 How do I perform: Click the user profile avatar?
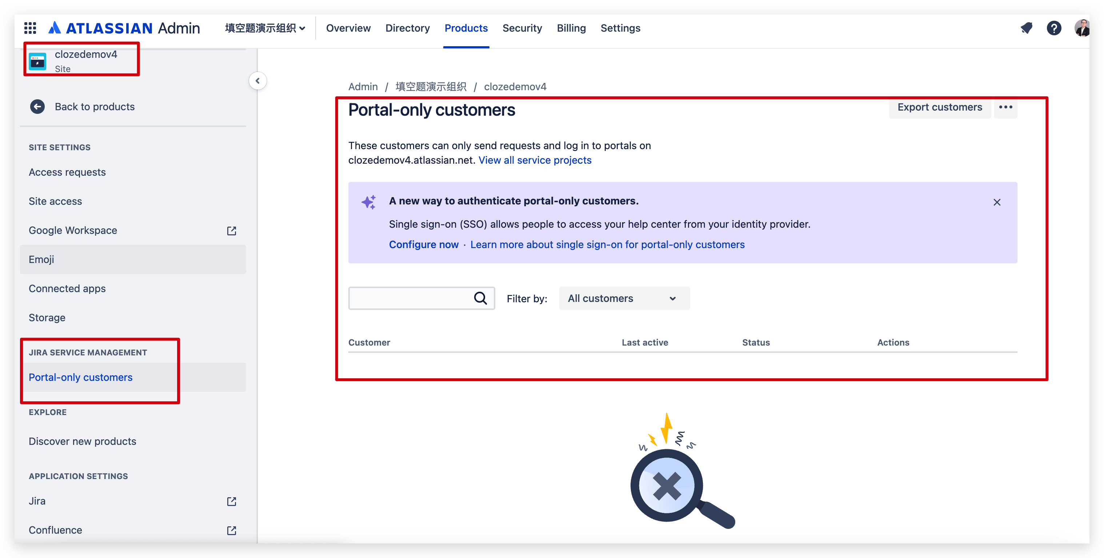(1083, 28)
